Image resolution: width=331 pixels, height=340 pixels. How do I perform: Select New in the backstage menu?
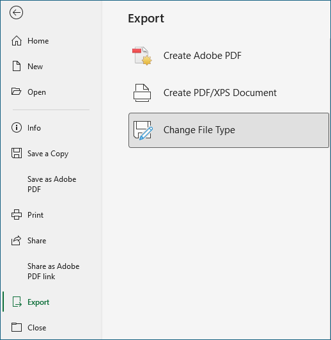point(35,67)
